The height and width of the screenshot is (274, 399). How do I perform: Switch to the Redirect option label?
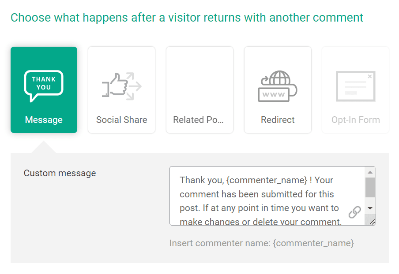coord(278,120)
